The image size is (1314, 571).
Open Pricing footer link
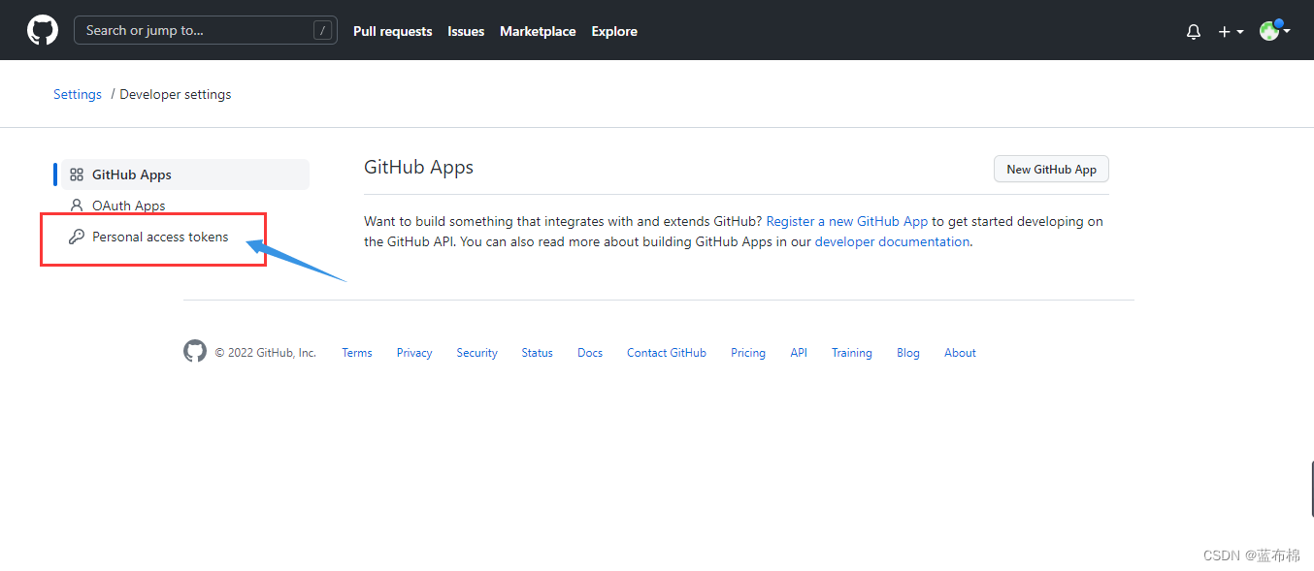point(748,353)
